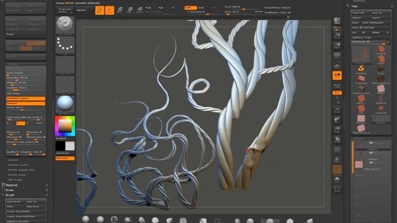Open the dots stroke type selector

(x=65, y=45)
